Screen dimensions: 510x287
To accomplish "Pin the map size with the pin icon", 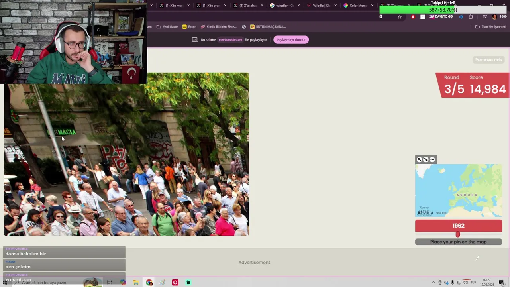I will click(x=432, y=160).
